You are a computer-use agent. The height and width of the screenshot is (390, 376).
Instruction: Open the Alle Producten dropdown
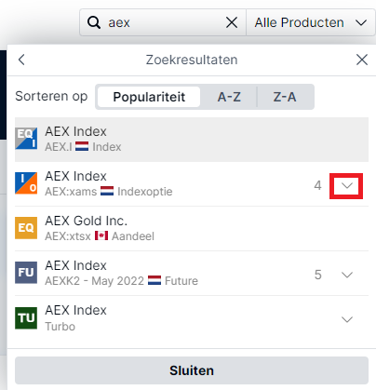pos(311,22)
